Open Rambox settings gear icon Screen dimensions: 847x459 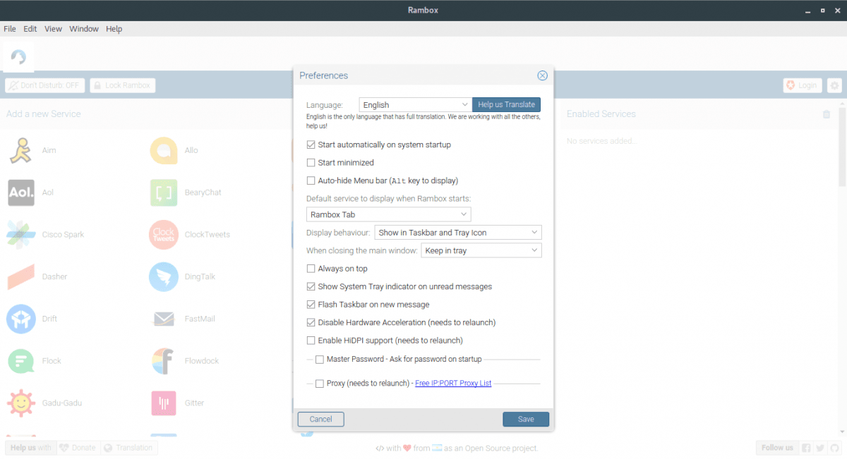coord(834,85)
